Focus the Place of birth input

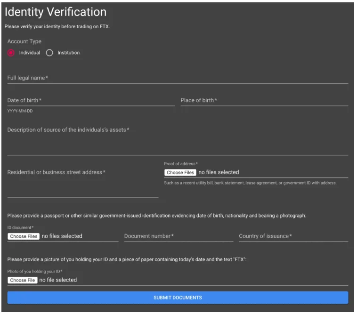point(264,100)
